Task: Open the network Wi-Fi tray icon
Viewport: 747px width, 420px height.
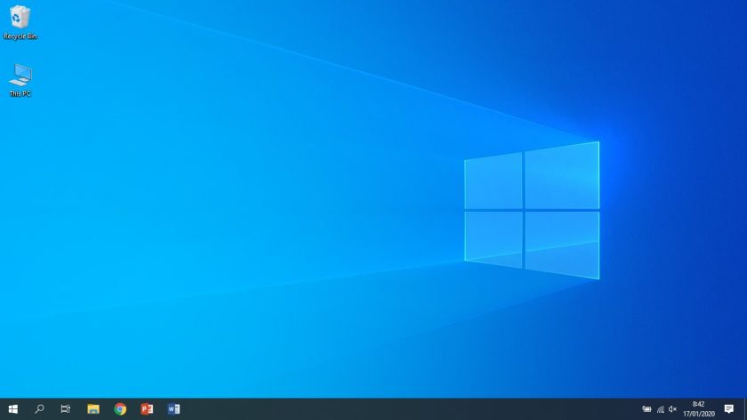Action: (660, 409)
